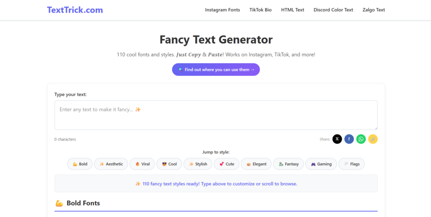The image size is (431, 217).
Task: Jump to Cool style
Action: click(169, 164)
